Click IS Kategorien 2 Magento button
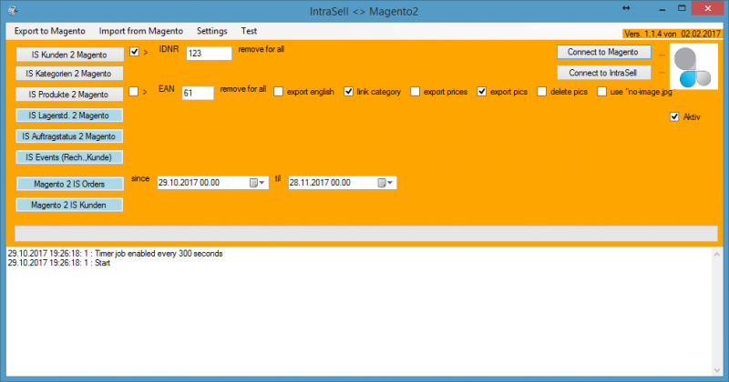The width and height of the screenshot is (729, 382). coord(69,74)
